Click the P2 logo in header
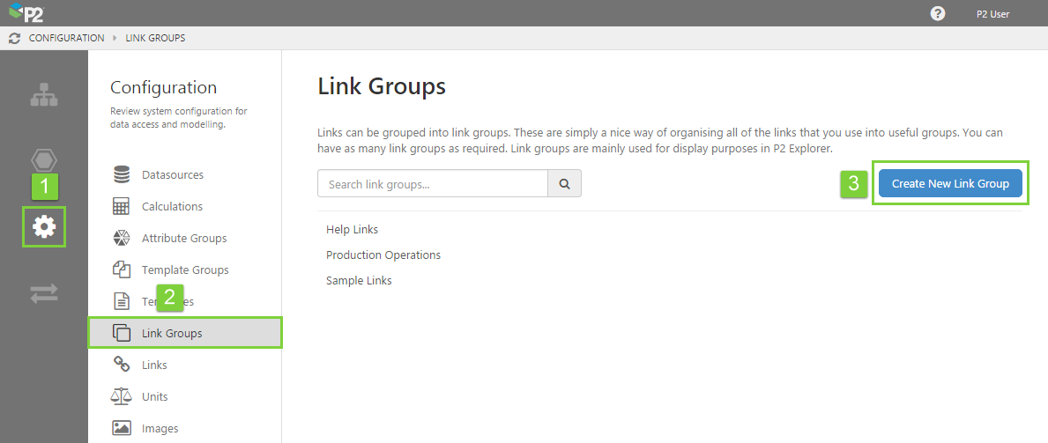 26,13
